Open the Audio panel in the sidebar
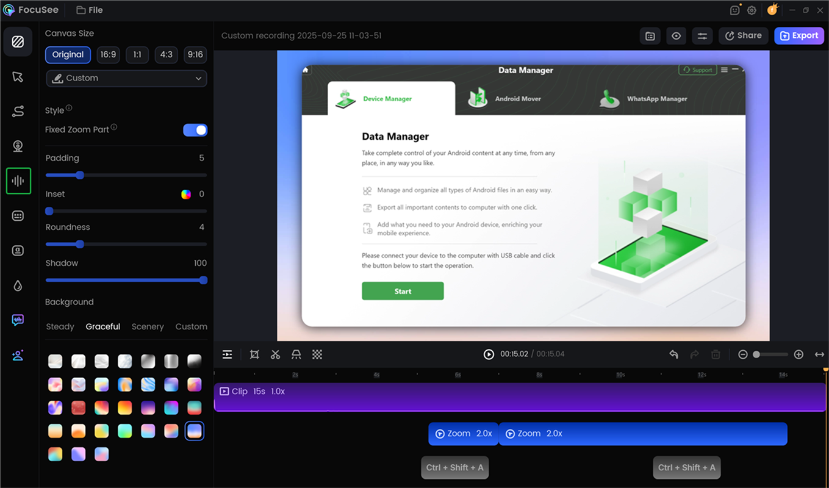 click(18, 181)
